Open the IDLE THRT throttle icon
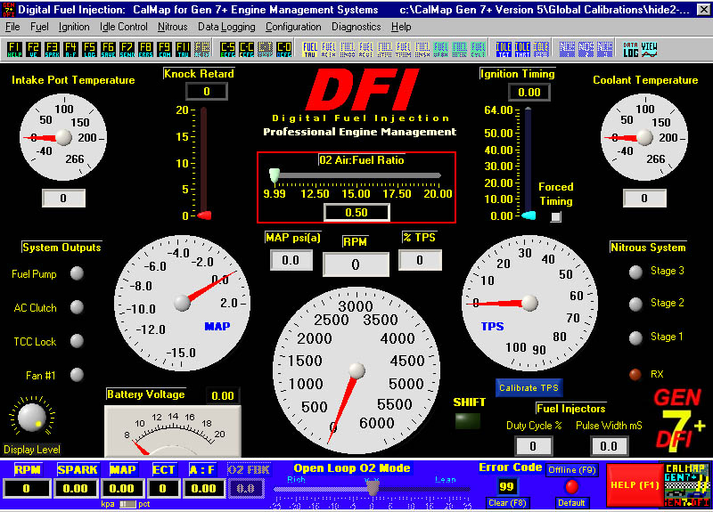This screenshot has height=512, width=713. [522, 49]
